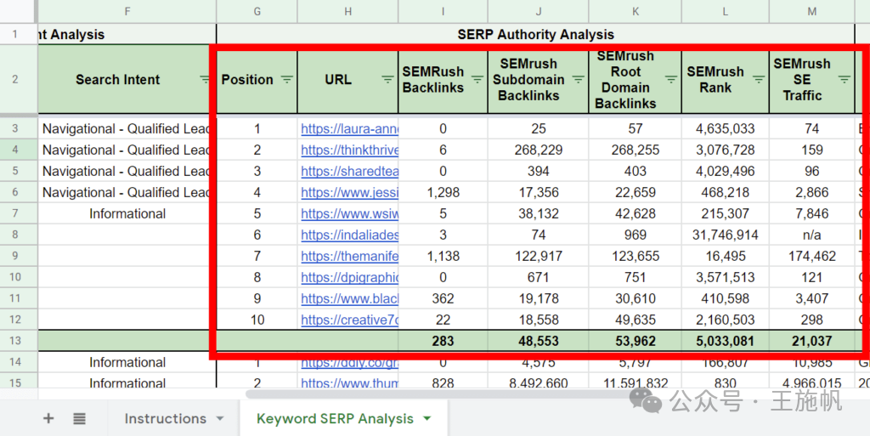Select column H header

[347, 11]
